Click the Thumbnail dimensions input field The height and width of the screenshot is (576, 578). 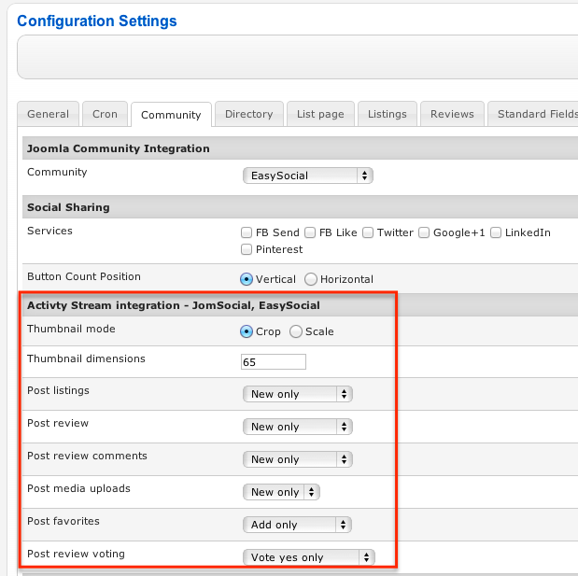[x=274, y=362]
